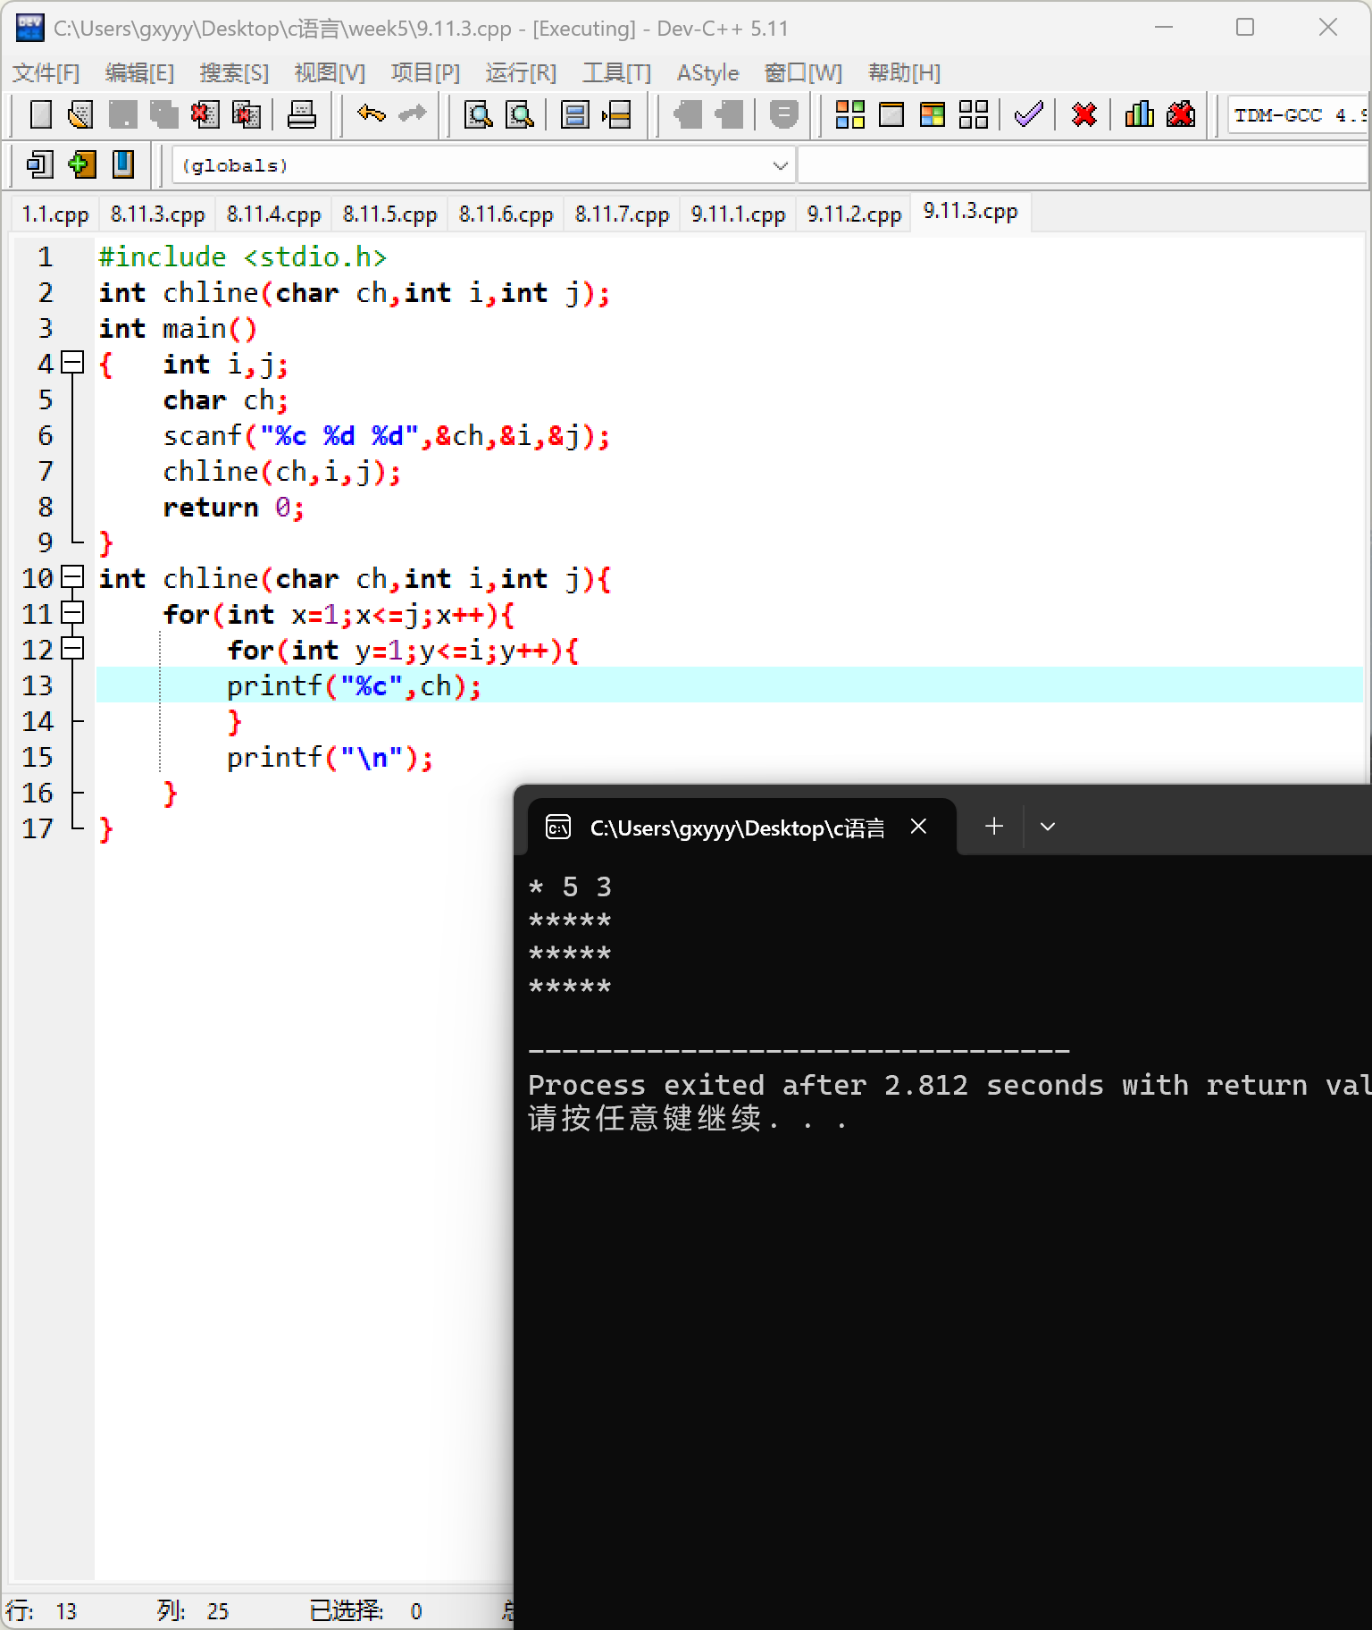
Task: Click the Print toolbar icon
Action: click(x=302, y=114)
